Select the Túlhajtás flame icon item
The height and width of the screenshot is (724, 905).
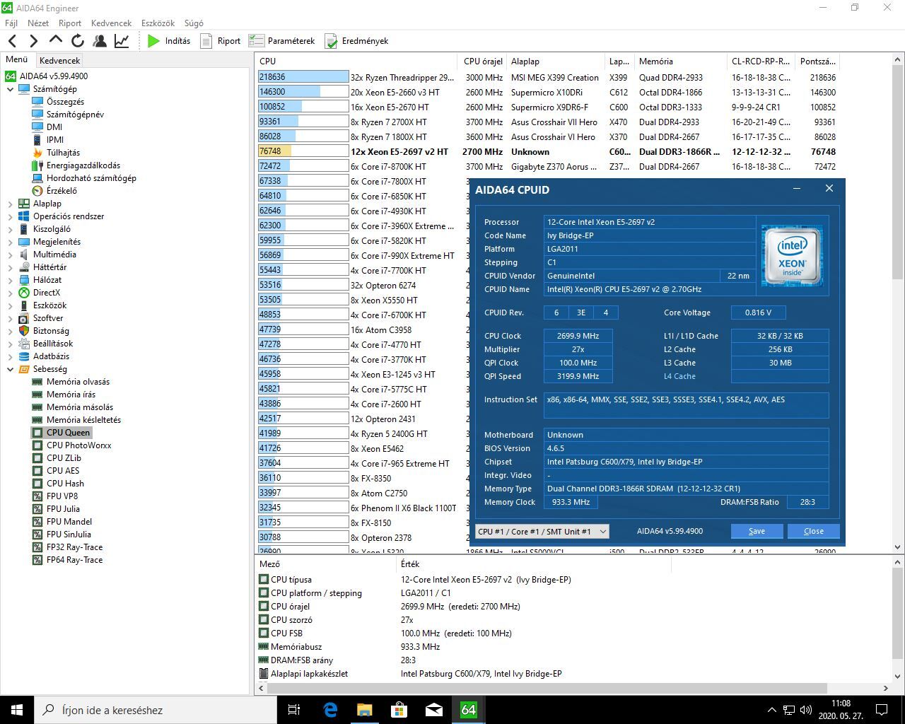(37, 153)
